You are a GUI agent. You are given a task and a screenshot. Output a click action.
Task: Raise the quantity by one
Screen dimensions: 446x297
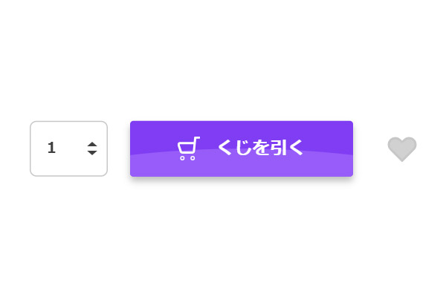(92, 144)
